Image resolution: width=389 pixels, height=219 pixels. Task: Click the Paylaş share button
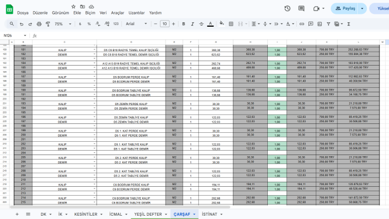pyautogui.click(x=345, y=8)
